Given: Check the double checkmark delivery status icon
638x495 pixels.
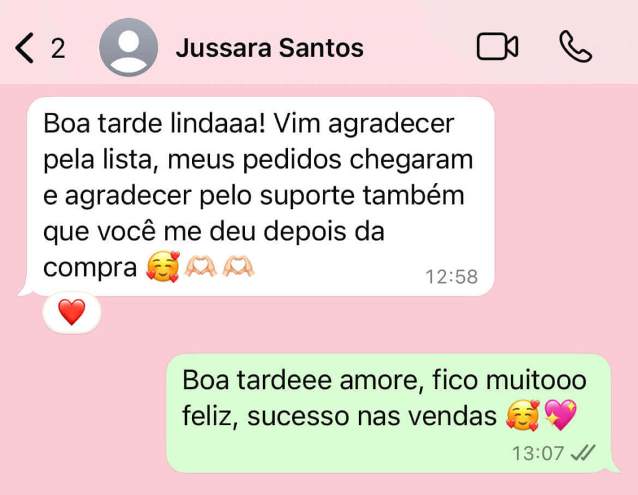Looking at the screenshot, I should click(x=583, y=453).
